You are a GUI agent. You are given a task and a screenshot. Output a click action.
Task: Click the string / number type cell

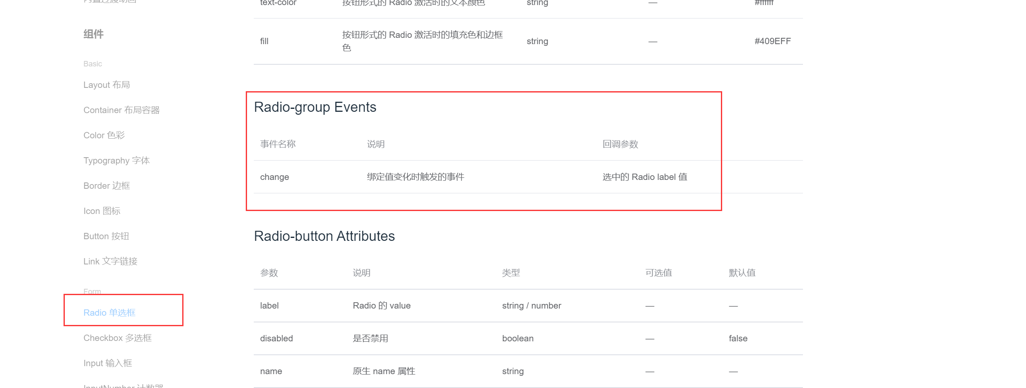click(x=531, y=306)
